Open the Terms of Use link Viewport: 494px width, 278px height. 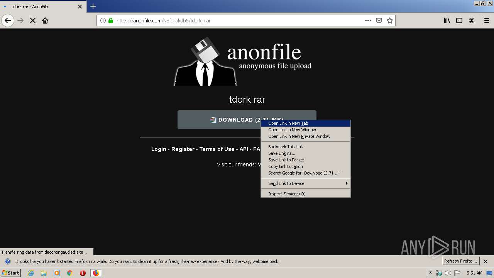click(217, 149)
